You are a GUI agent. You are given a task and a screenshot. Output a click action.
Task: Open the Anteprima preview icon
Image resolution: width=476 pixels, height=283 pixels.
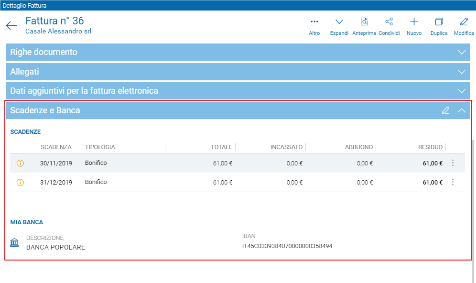pyautogui.click(x=364, y=22)
